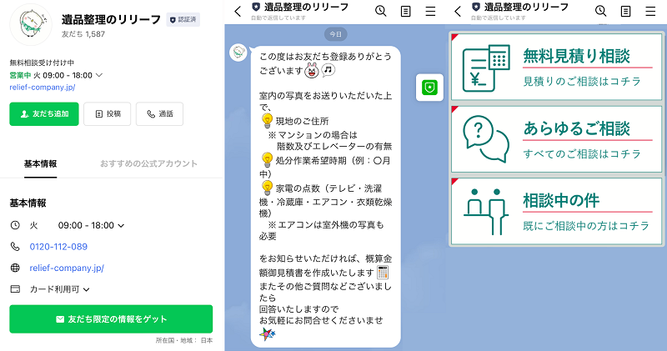
Task: Click the question speech bubble icon
Action: 486,139
